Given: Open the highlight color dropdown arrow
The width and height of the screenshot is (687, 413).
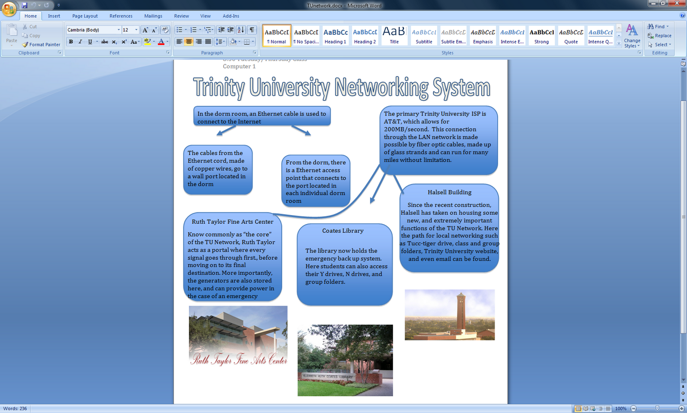Looking at the screenshot, I should pos(154,42).
